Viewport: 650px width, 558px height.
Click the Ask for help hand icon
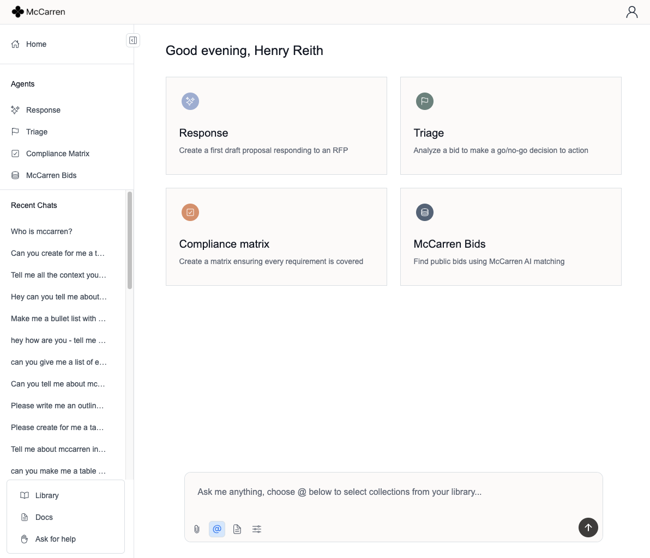coord(25,539)
